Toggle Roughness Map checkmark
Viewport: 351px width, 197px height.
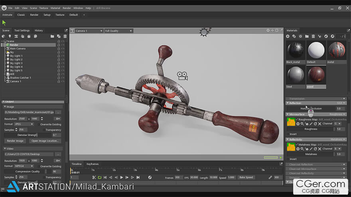[297, 119]
